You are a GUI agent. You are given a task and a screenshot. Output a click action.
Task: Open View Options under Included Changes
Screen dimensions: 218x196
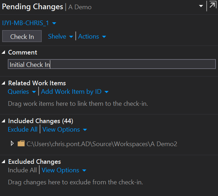[65, 129]
